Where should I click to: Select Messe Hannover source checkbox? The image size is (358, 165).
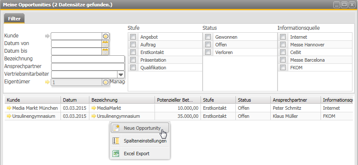(283, 45)
